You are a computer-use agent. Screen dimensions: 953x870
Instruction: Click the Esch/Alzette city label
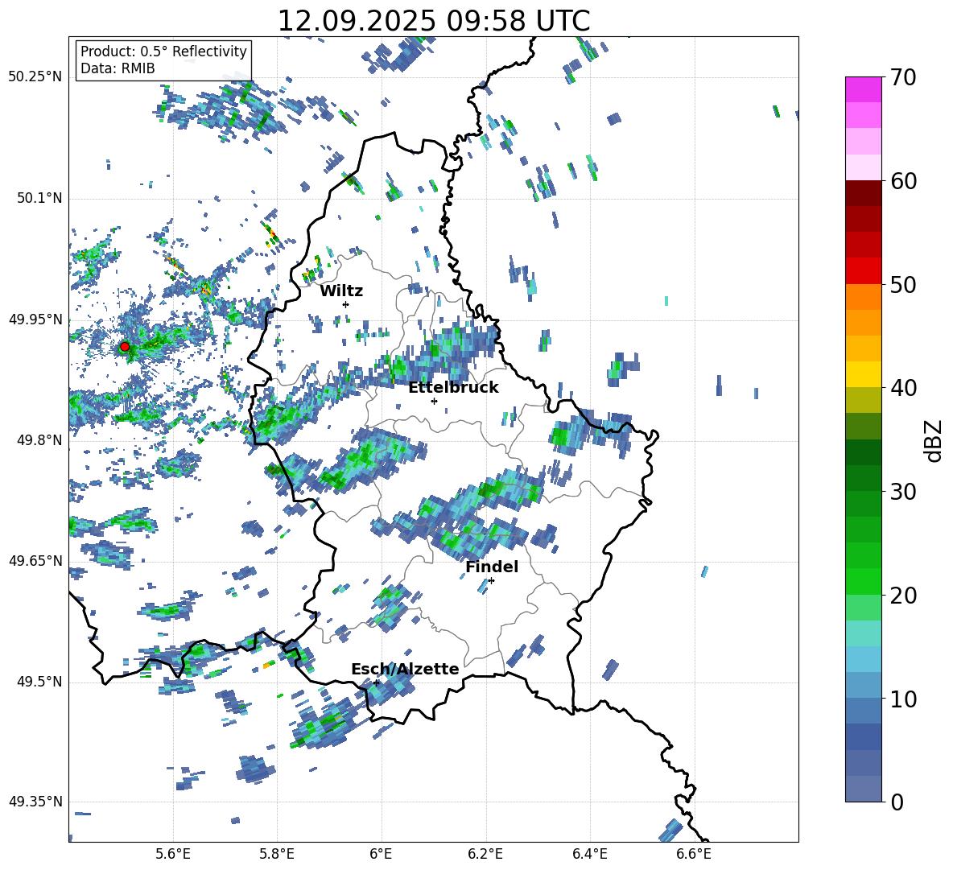click(x=405, y=670)
